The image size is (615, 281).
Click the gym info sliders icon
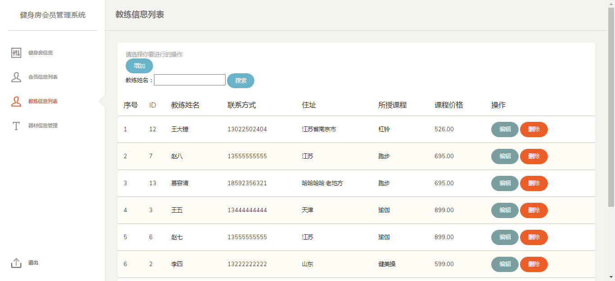click(16, 53)
